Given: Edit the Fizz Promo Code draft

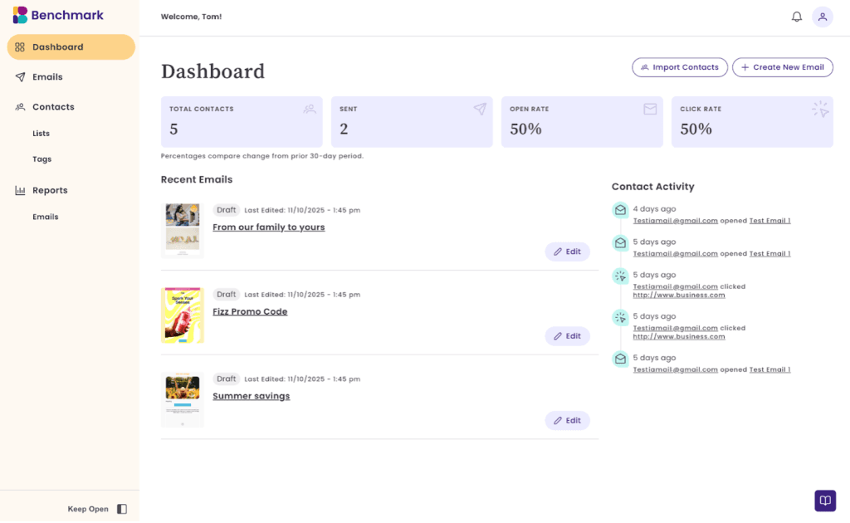Looking at the screenshot, I should 567,335.
